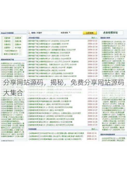Open the 迅雷综艺 channel link
Screen dimensions: 127x171
coord(7,41)
